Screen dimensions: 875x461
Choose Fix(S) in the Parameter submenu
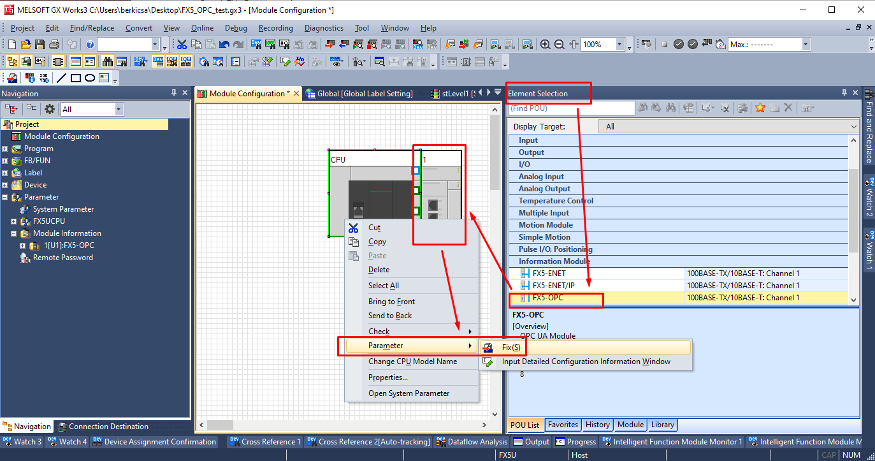click(x=585, y=348)
